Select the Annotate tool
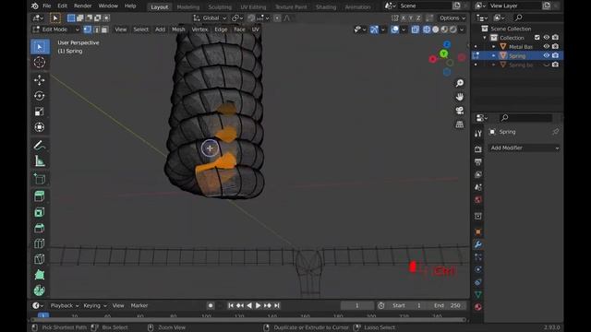 coord(40,146)
